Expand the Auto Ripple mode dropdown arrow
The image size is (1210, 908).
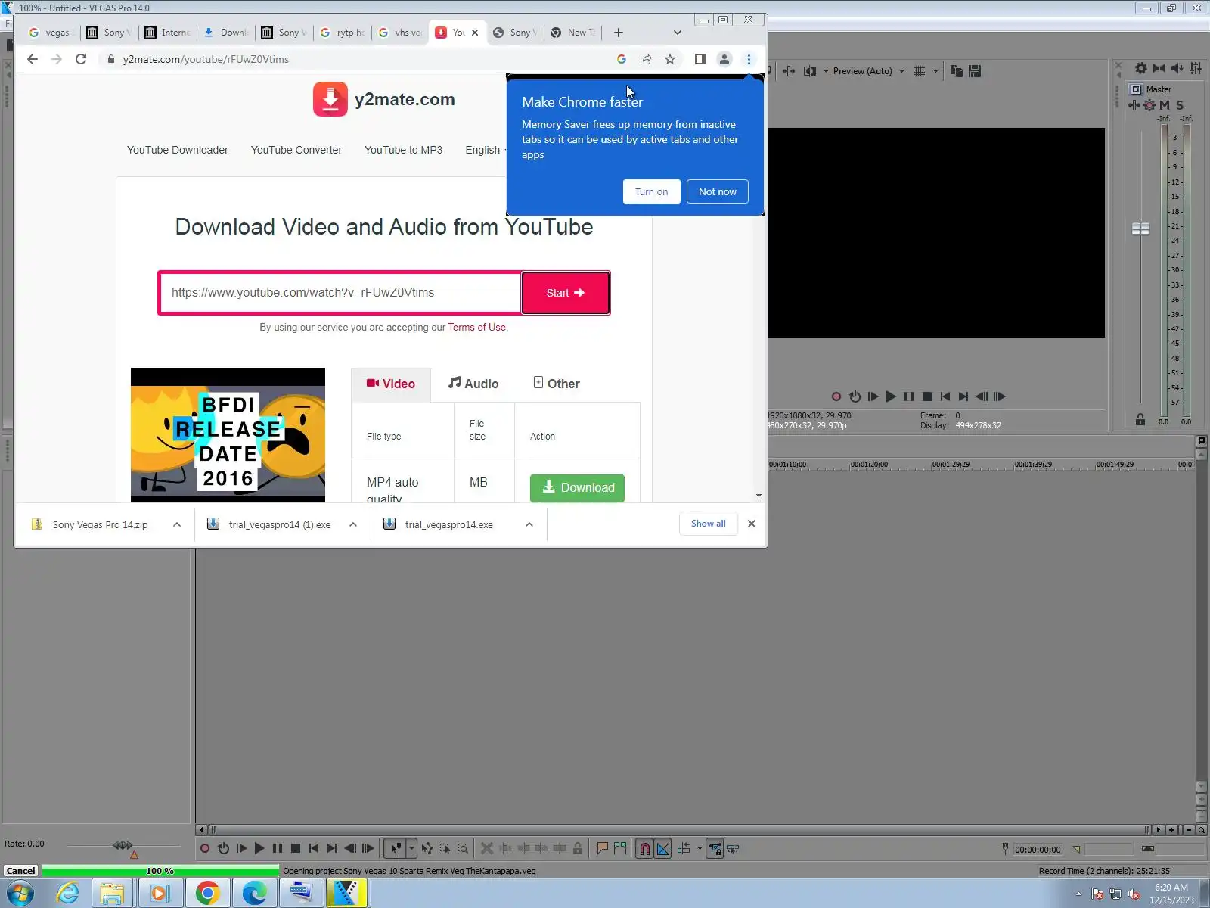click(x=700, y=849)
